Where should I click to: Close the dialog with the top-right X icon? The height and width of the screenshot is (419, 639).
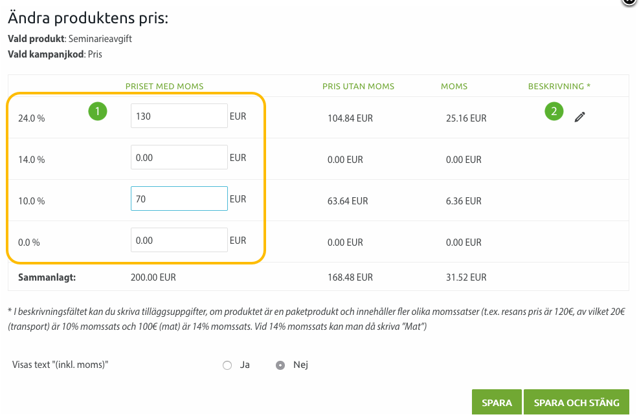pyautogui.click(x=631, y=2)
